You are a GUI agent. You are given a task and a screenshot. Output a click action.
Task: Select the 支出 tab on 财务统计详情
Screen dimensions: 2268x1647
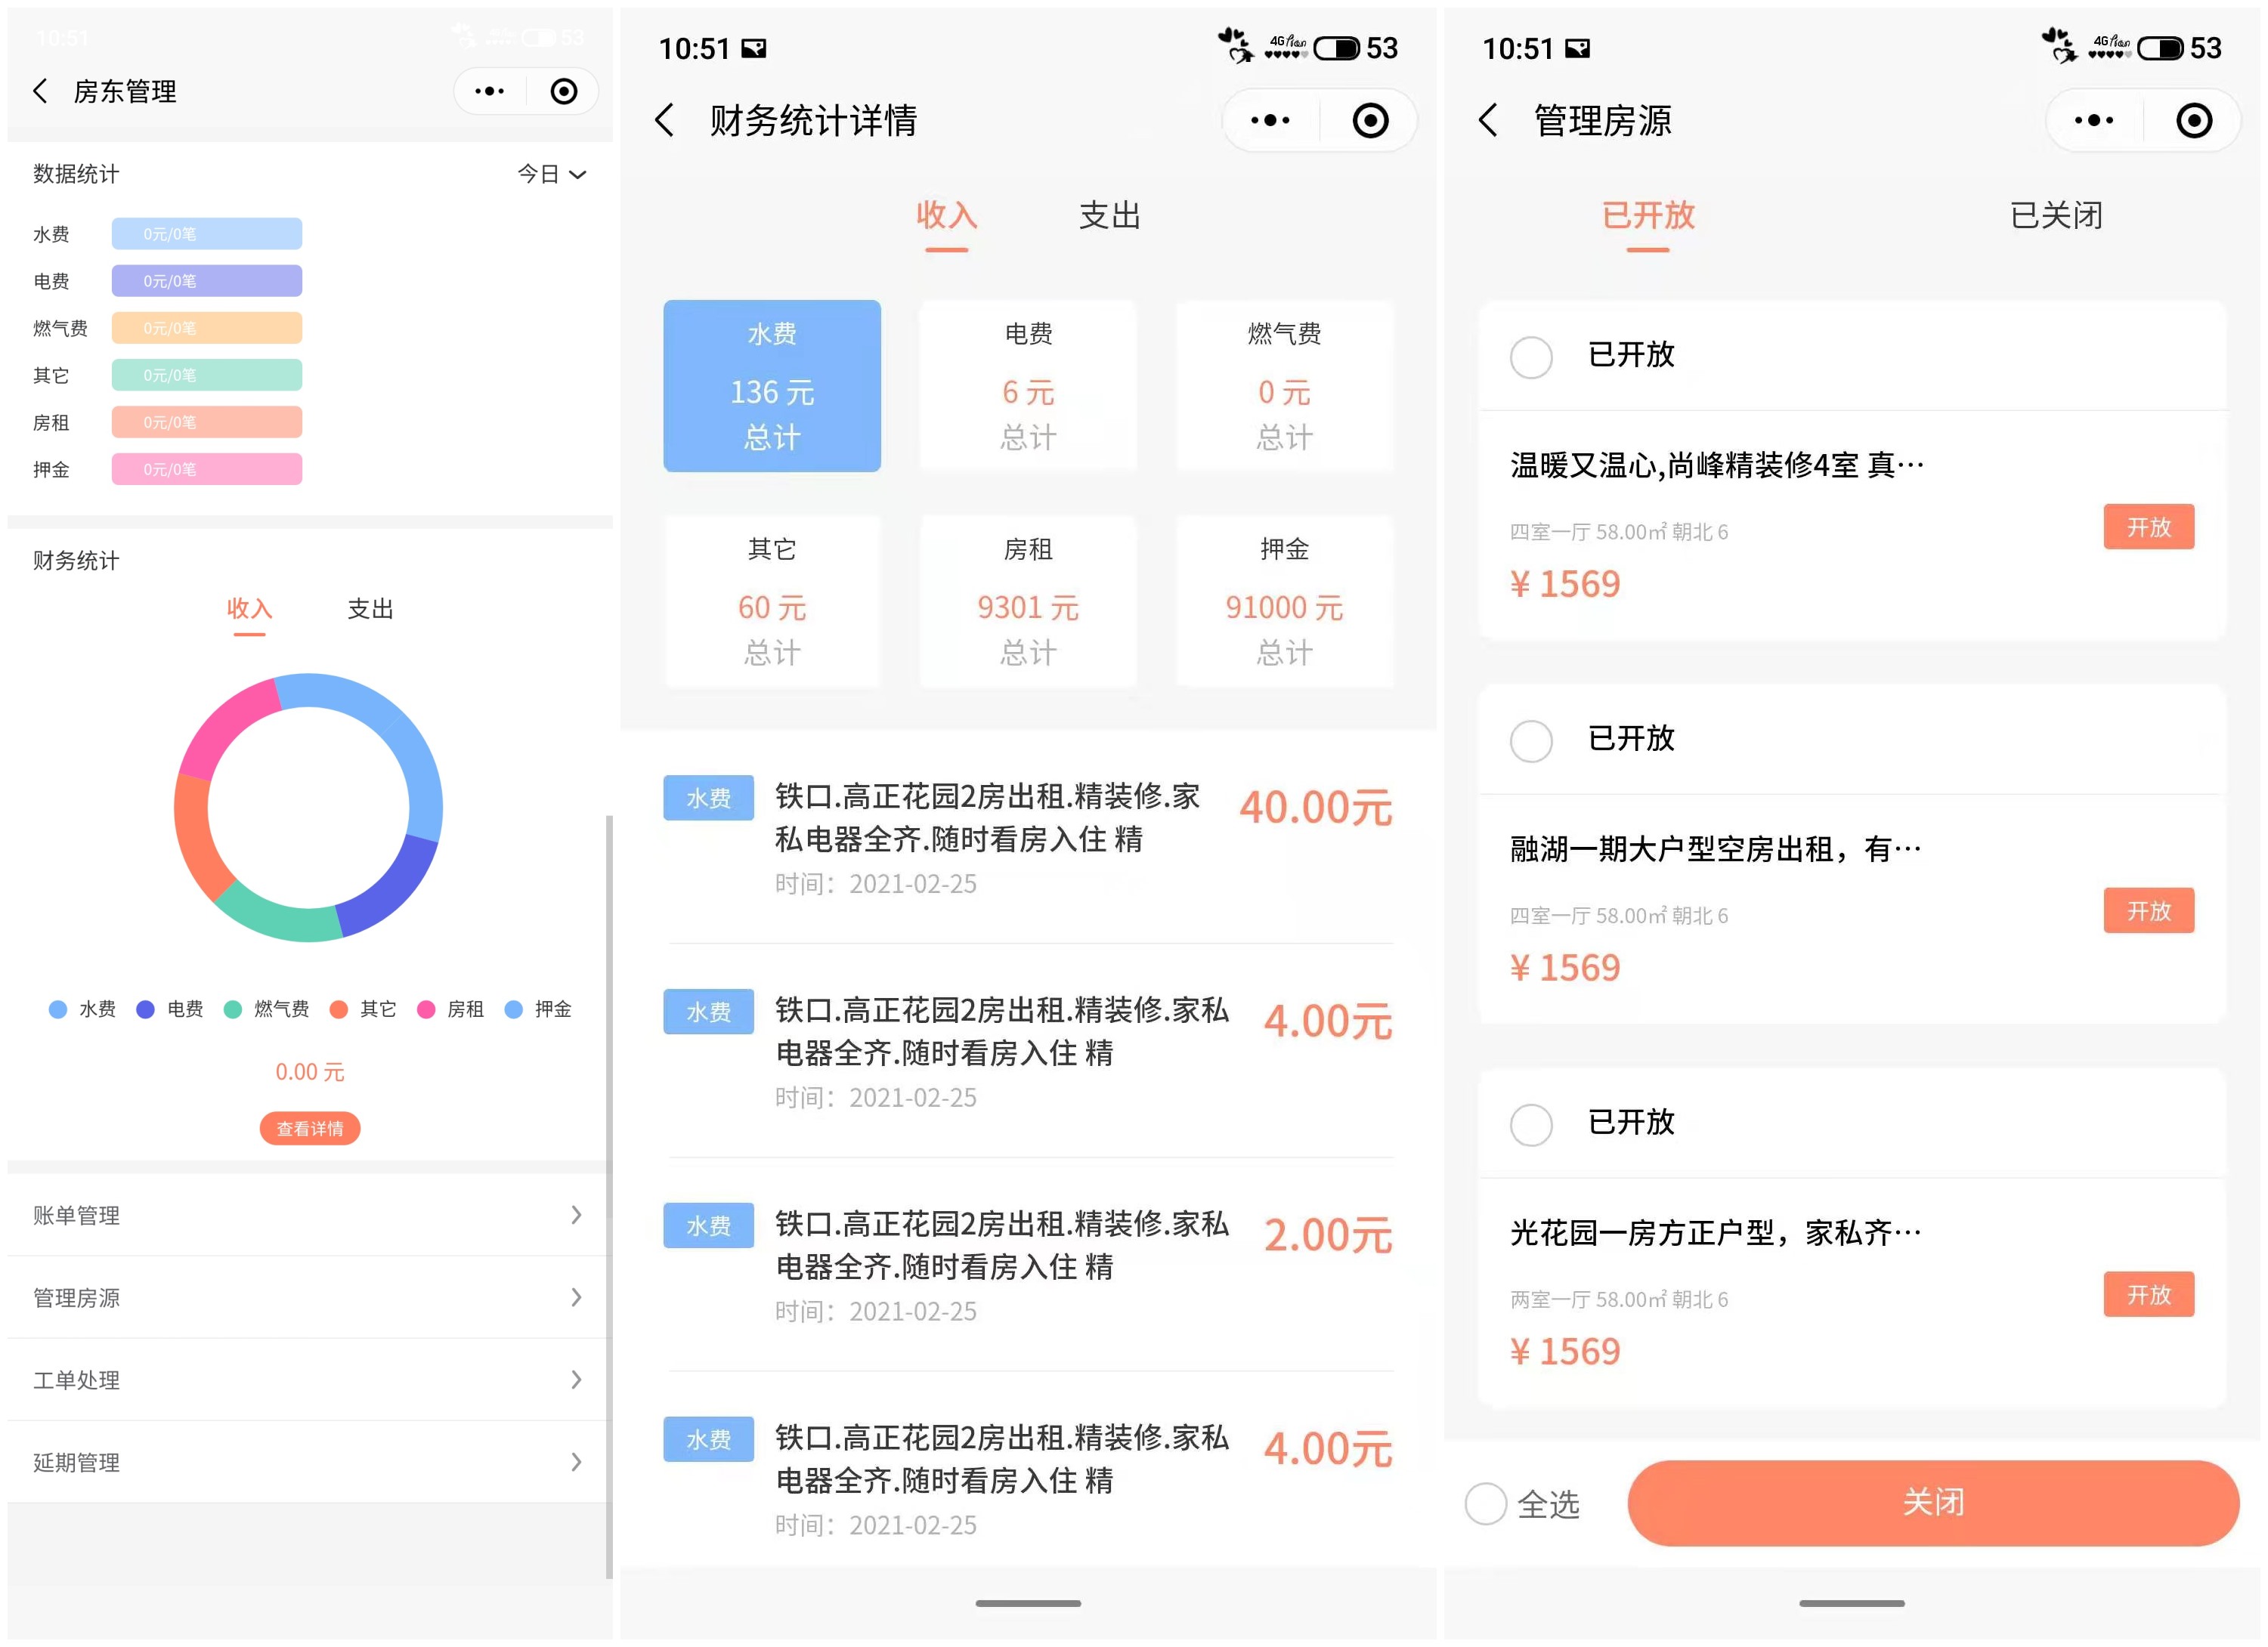click(x=1109, y=215)
